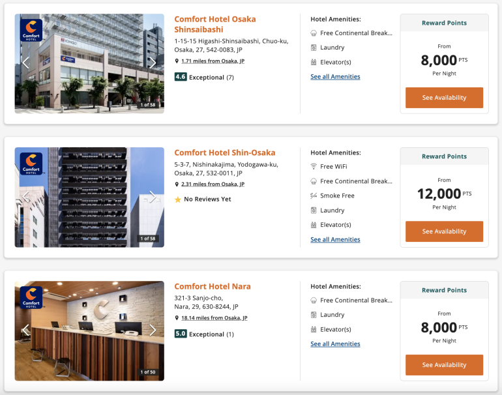
Task: See all amenities for Osaka Shinsaibashi hotel
Action: tap(335, 77)
